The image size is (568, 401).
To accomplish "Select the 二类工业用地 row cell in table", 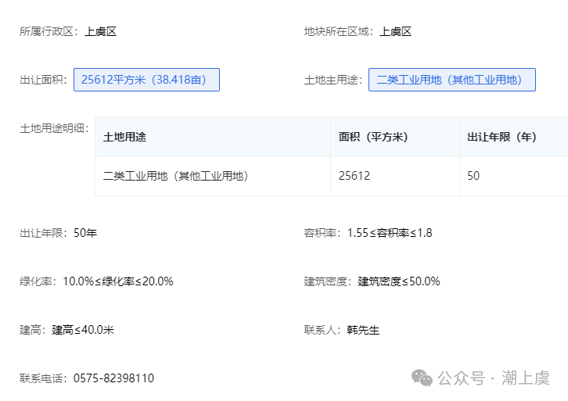I will point(213,176).
